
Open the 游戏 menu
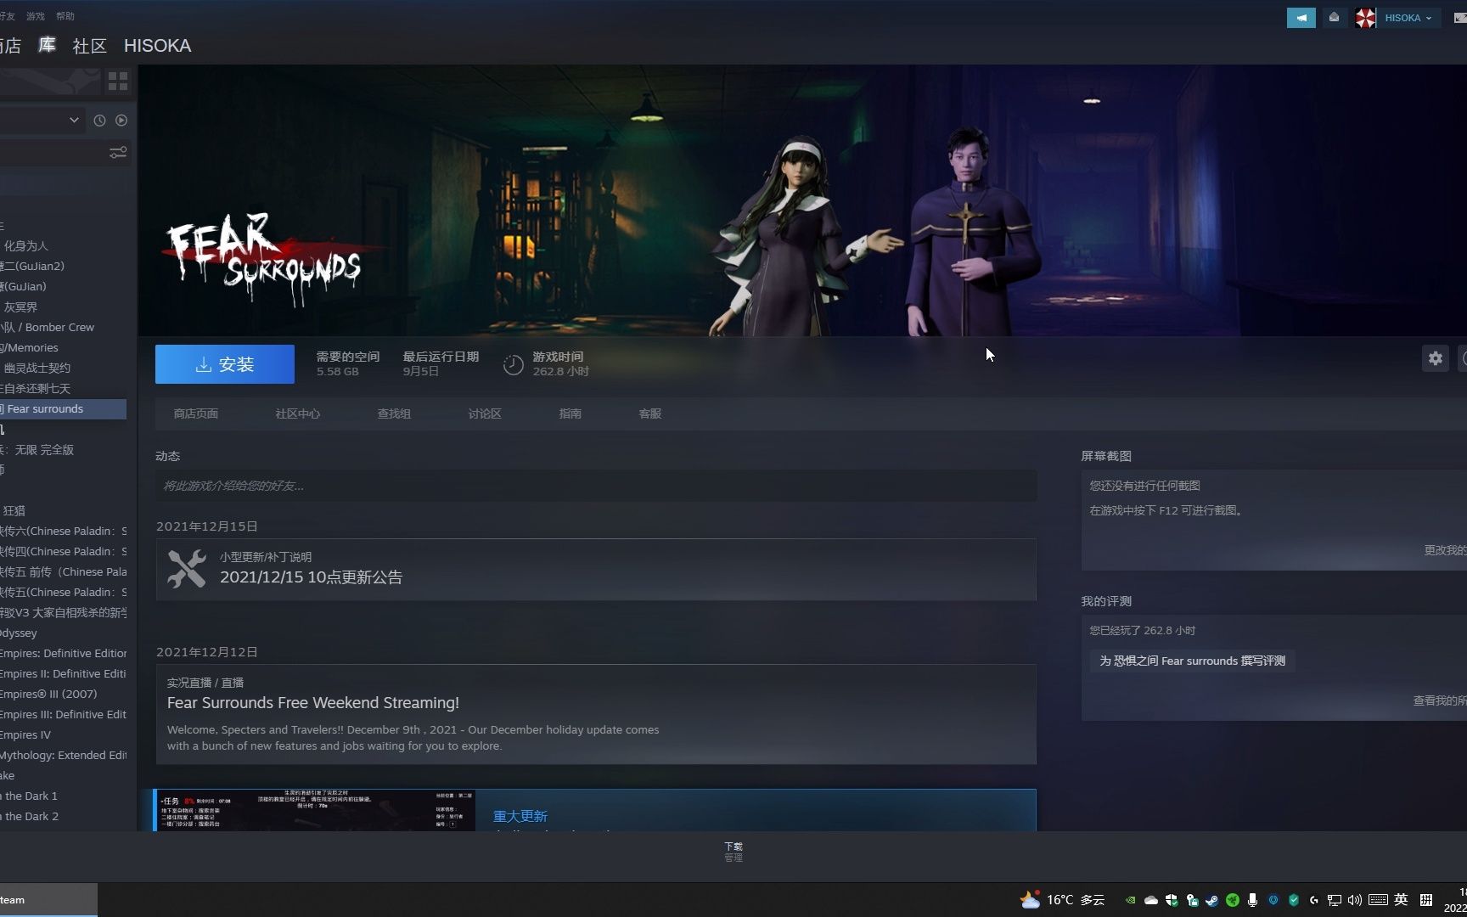(36, 16)
